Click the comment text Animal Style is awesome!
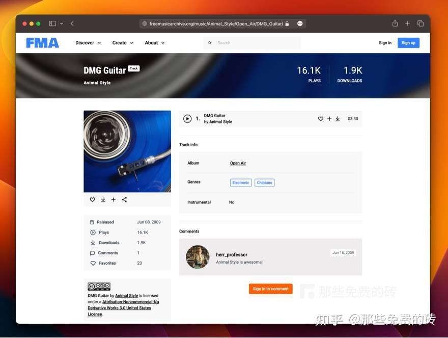 [239, 262]
